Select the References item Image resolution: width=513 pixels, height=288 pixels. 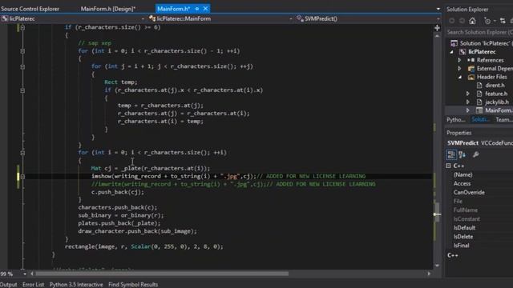pyautogui.click(x=490, y=60)
